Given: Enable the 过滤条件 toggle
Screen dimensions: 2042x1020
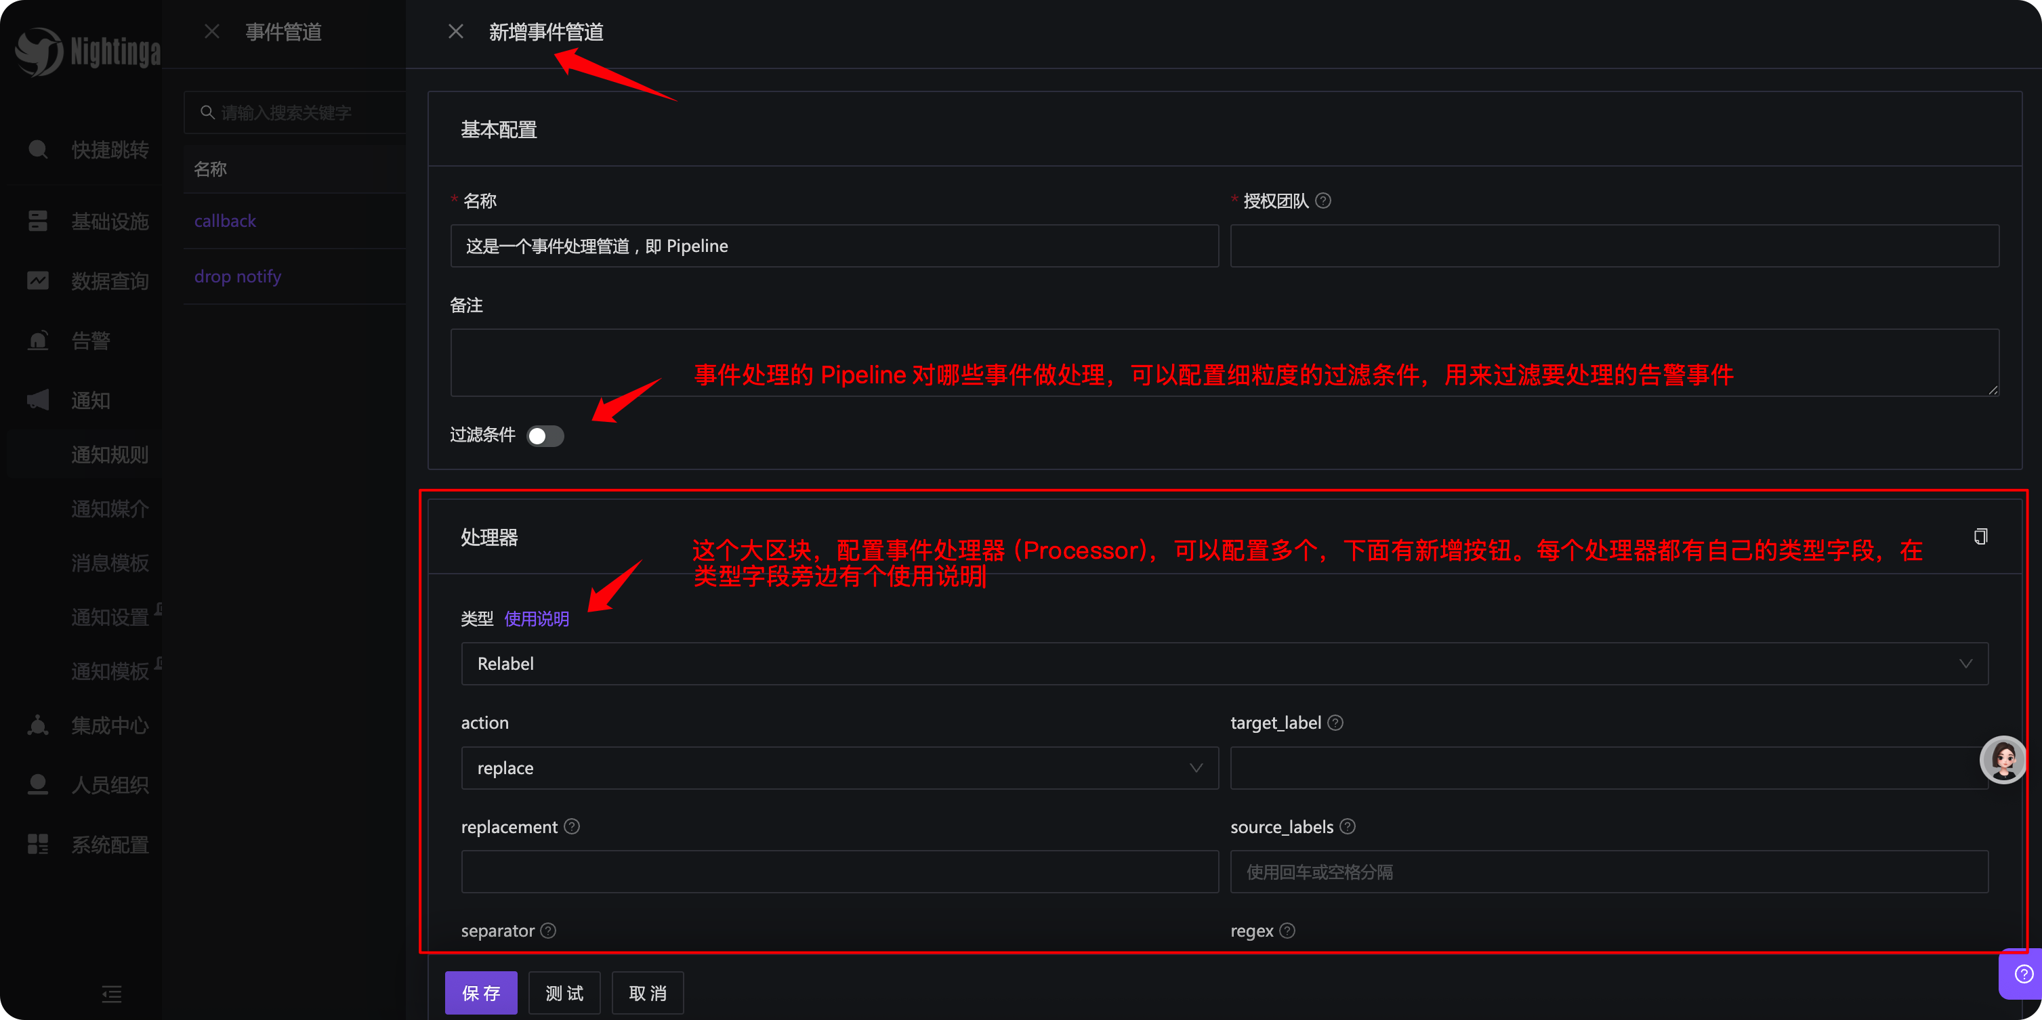Looking at the screenshot, I should click(545, 436).
